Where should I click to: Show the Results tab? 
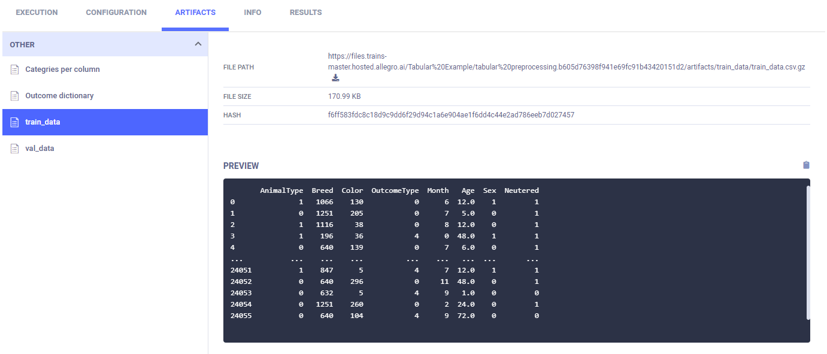[305, 13]
